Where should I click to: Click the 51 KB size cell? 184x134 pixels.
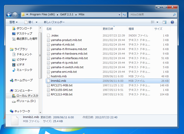pyautogui.click(x=165, y=58)
